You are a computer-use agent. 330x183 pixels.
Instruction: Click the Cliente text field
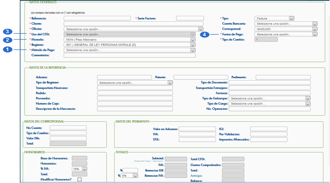point(133,24)
